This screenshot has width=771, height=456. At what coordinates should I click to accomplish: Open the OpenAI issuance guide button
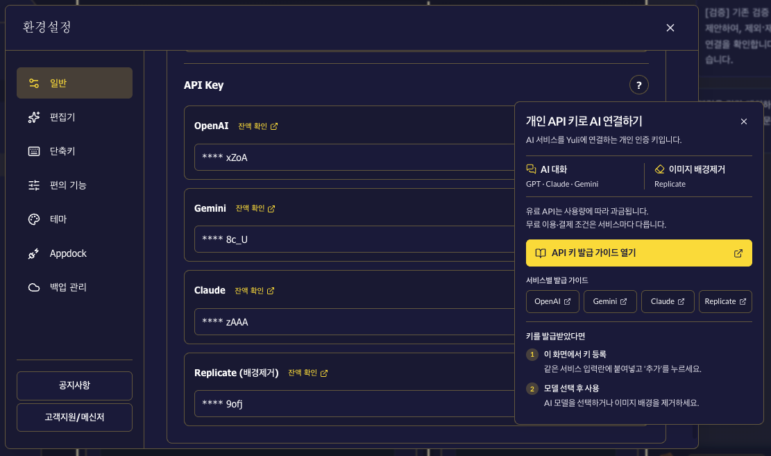[552, 301]
